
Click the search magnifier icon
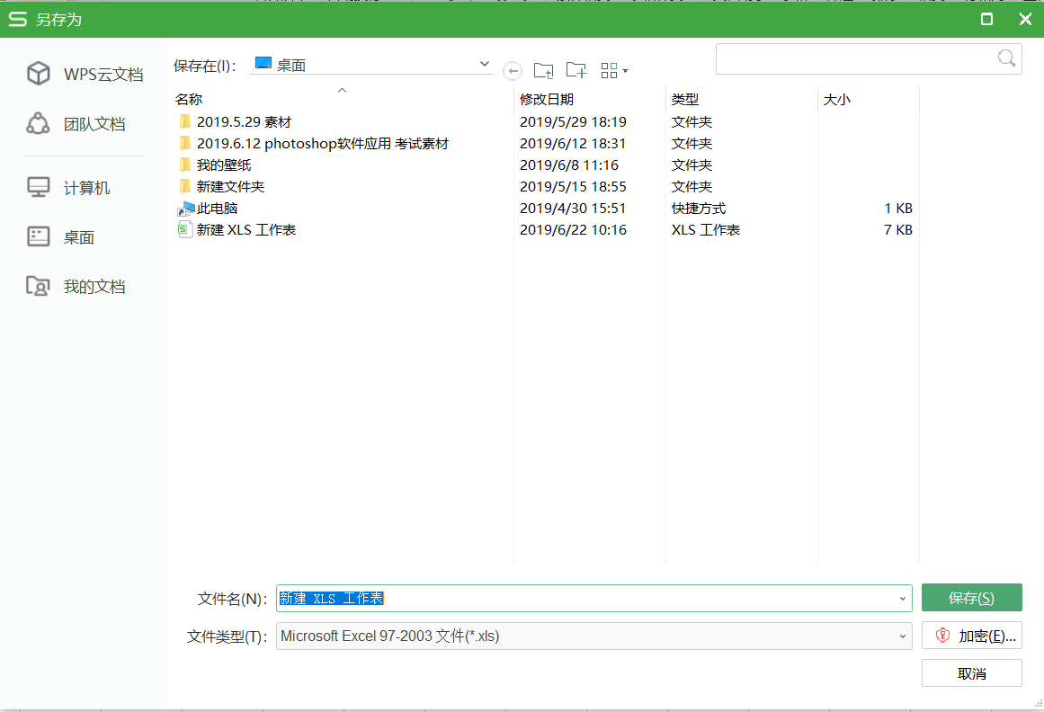1006,58
